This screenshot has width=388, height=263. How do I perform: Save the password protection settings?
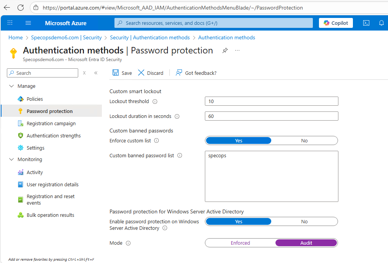coord(122,73)
